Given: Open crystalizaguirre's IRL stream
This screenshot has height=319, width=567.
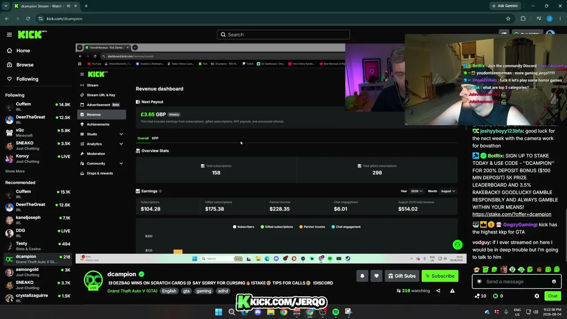Looking at the screenshot, I should coord(38,298).
